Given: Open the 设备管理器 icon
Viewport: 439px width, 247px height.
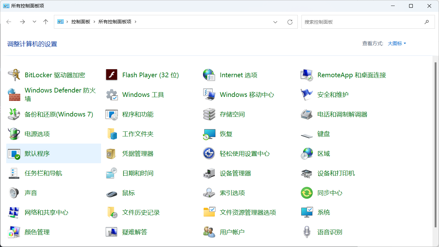Looking at the screenshot, I should [x=209, y=173].
